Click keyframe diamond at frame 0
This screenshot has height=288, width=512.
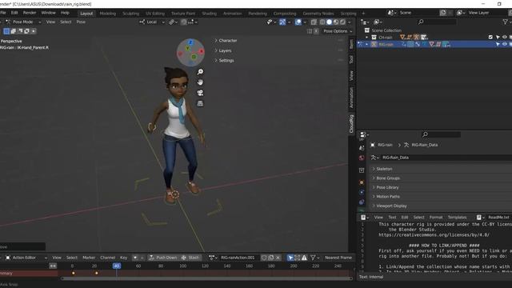(x=73, y=273)
